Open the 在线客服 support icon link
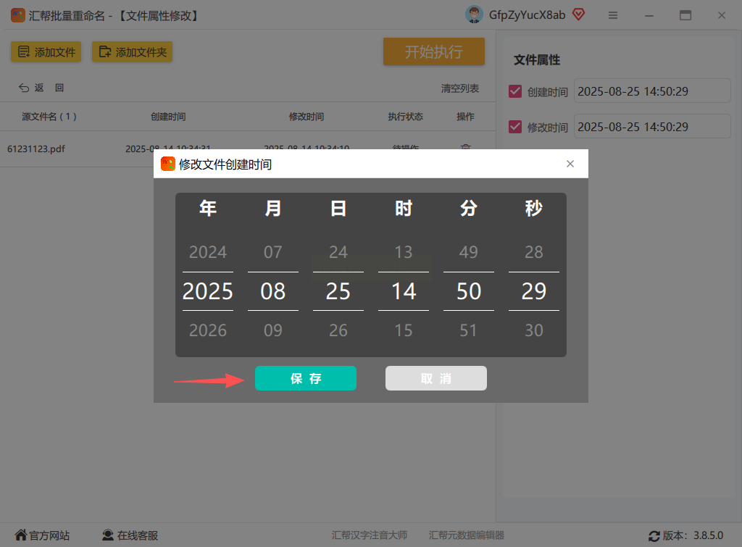The image size is (742, 547). click(x=108, y=535)
